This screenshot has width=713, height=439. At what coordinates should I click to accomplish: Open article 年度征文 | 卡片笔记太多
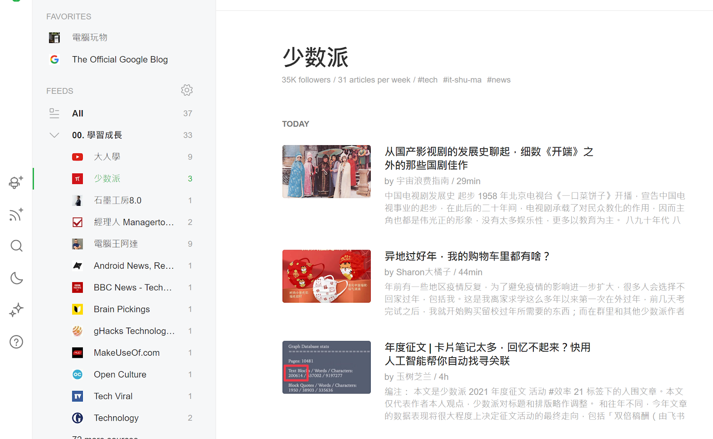coord(488,354)
